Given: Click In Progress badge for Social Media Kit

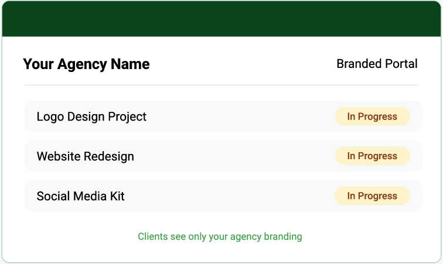Looking at the screenshot, I should 372,196.
